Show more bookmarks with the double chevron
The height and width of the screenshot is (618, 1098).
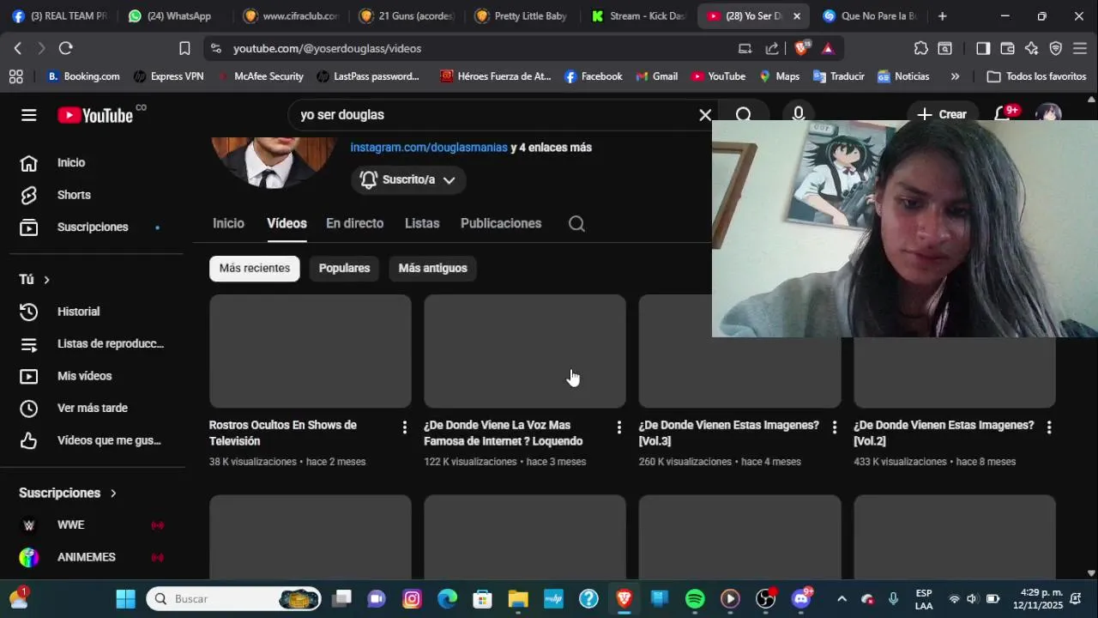tap(955, 76)
